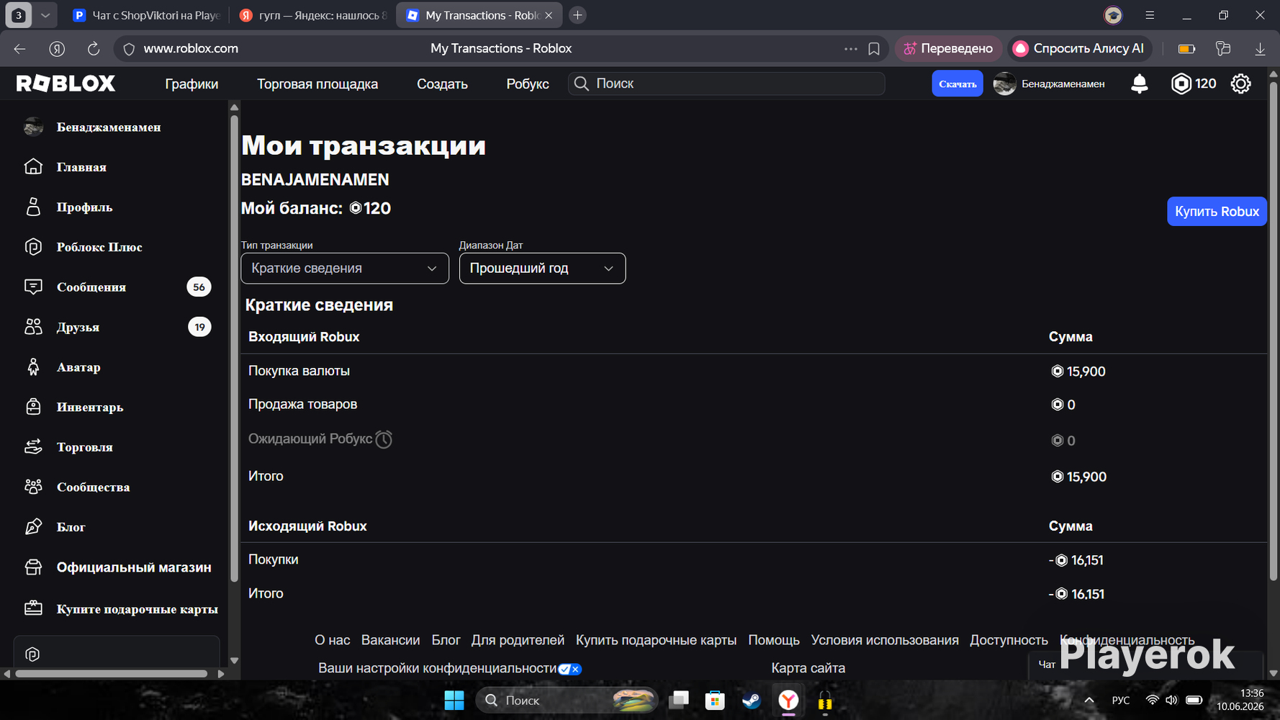Open a new browser tab with plus
Viewport: 1280px width, 720px height.
tap(577, 15)
